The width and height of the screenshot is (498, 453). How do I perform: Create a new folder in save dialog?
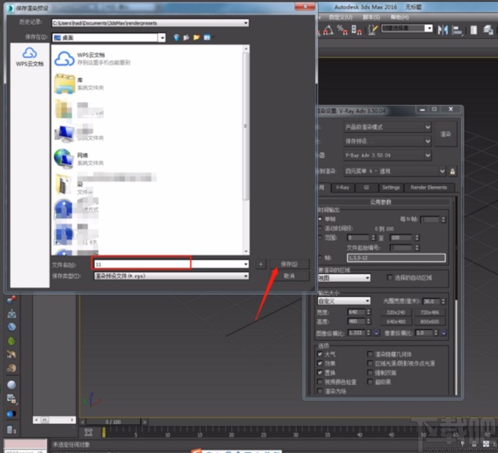(x=197, y=38)
